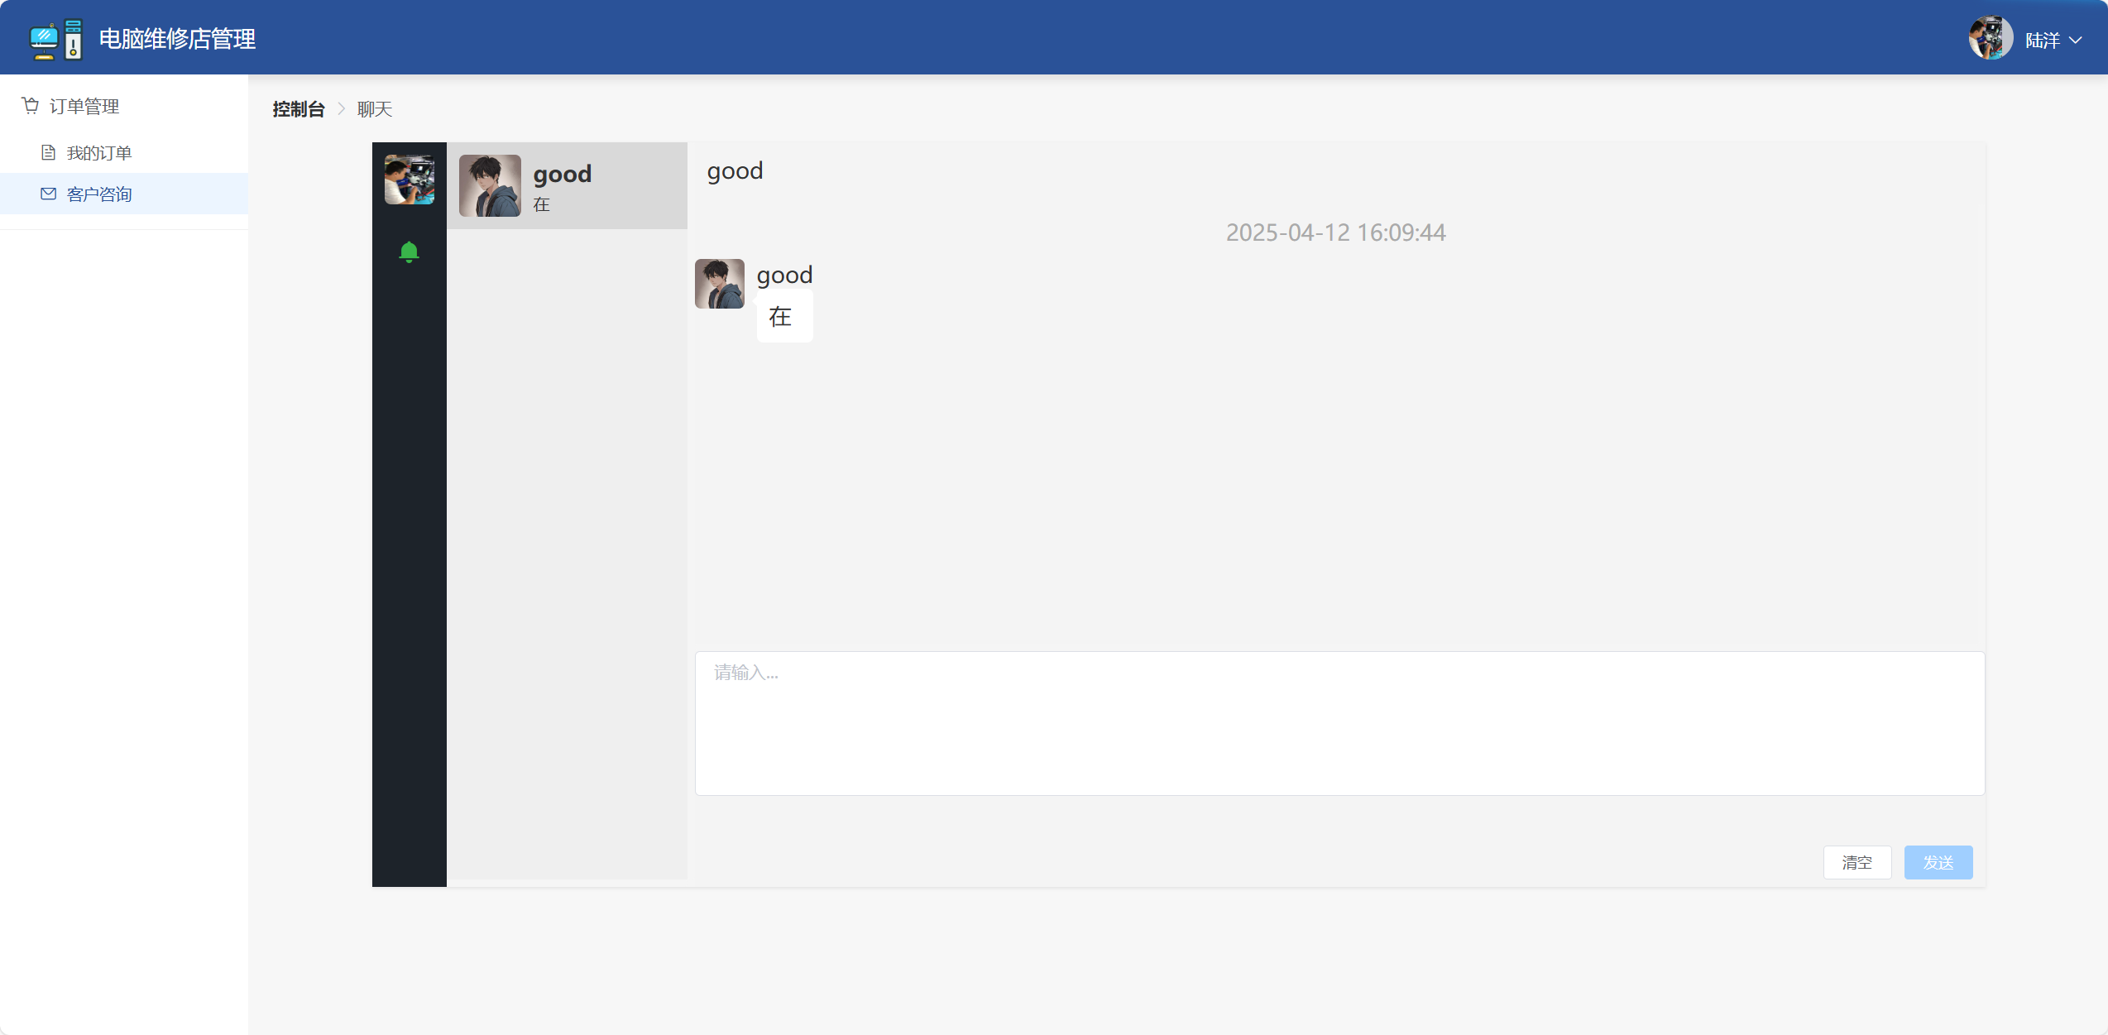Click the sender avatar beside the message

[x=720, y=284]
